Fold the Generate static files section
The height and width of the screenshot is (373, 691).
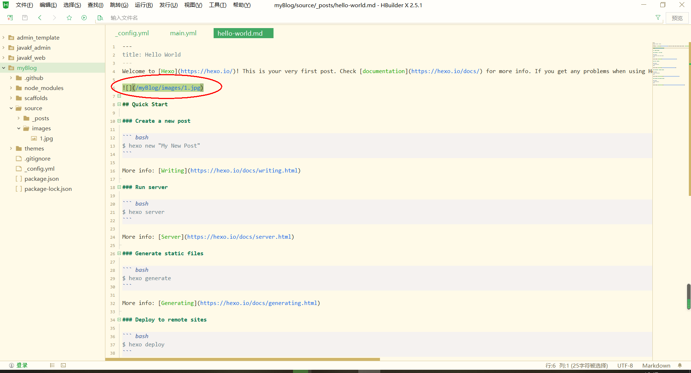[119, 253]
